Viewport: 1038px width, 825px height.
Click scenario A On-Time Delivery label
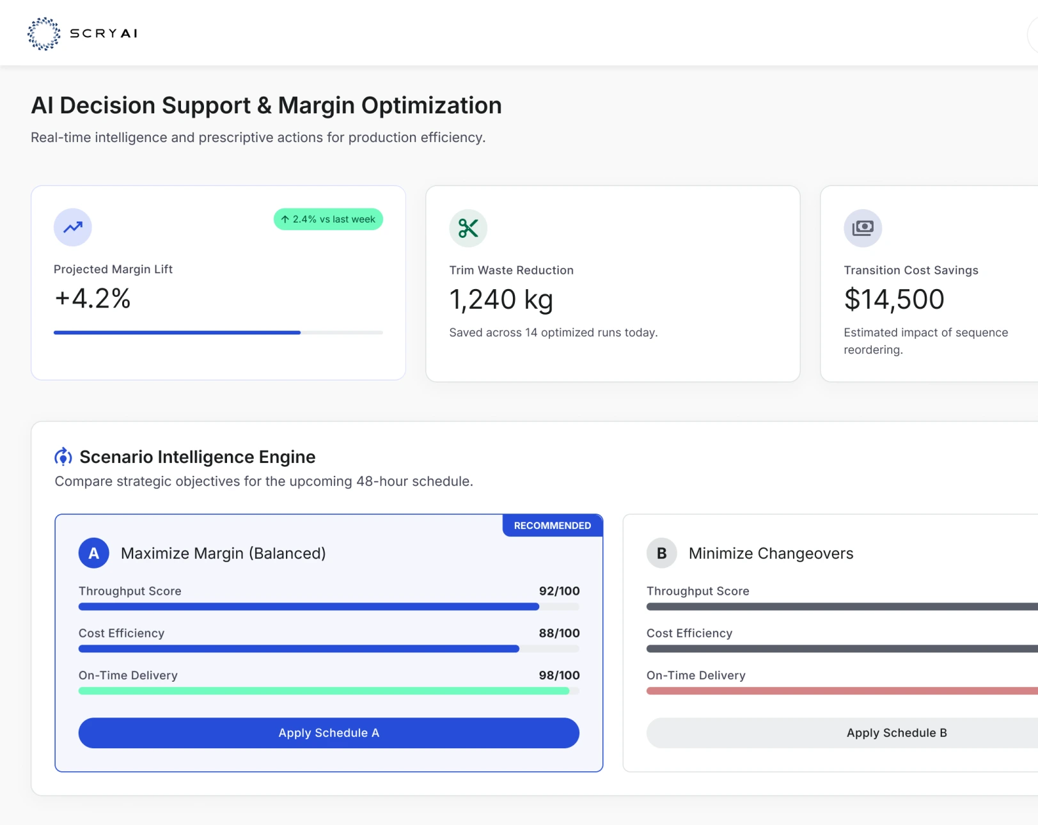(x=128, y=675)
